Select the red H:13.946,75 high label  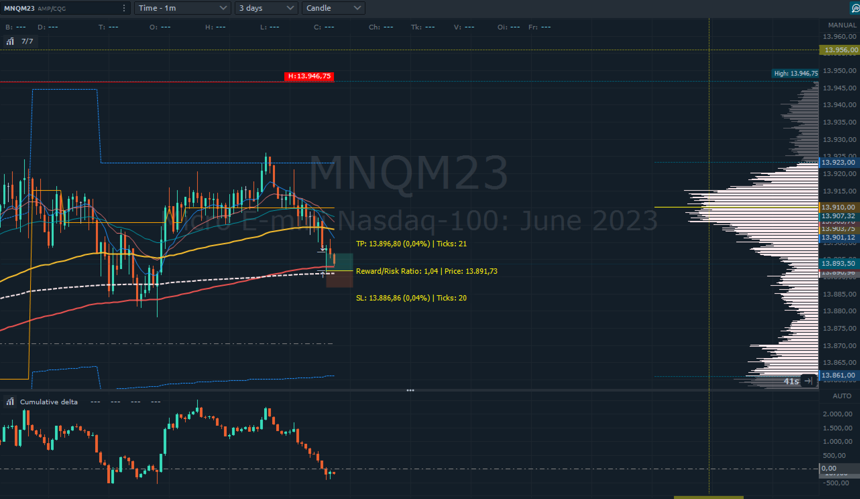coord(309,76)
